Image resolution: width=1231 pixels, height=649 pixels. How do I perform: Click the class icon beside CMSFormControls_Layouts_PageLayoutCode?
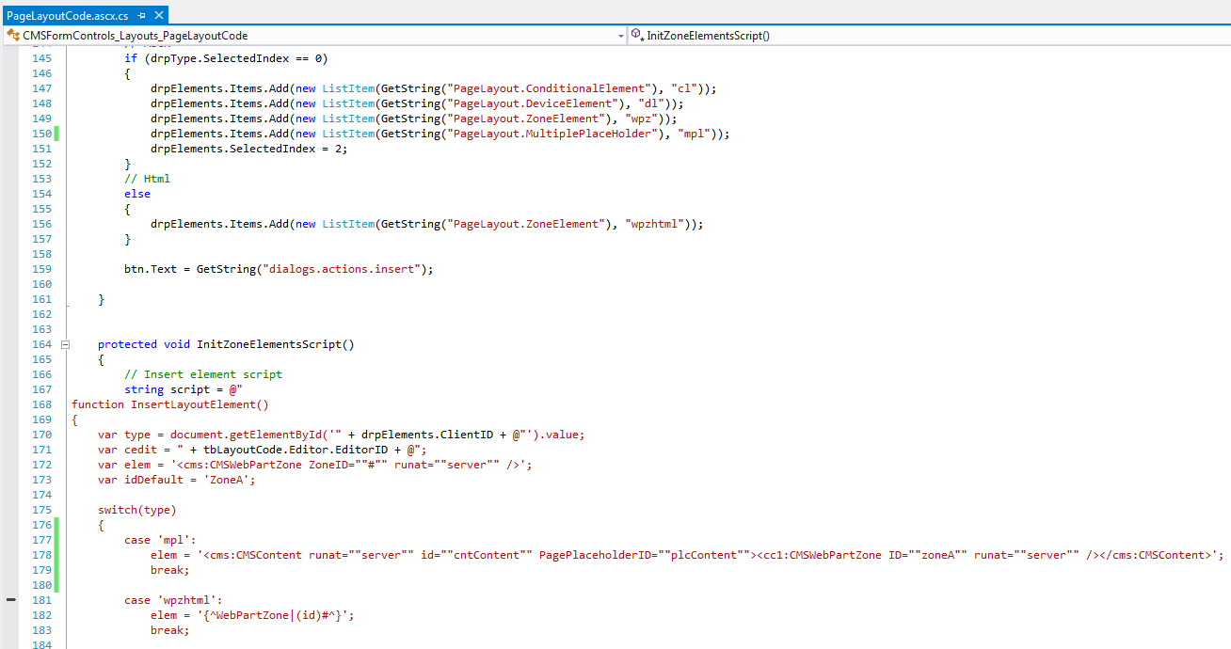click(x=12, y=36)
